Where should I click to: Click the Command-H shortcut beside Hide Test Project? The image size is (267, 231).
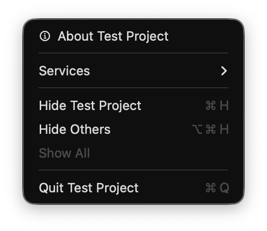pos(217,106)
